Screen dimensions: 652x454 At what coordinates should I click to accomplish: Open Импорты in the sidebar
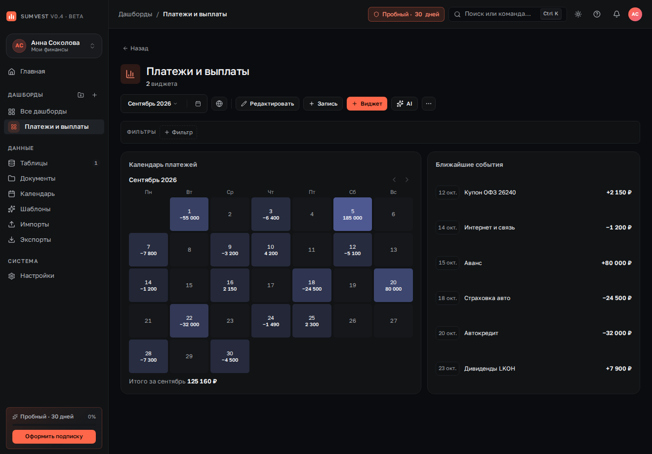54,225
